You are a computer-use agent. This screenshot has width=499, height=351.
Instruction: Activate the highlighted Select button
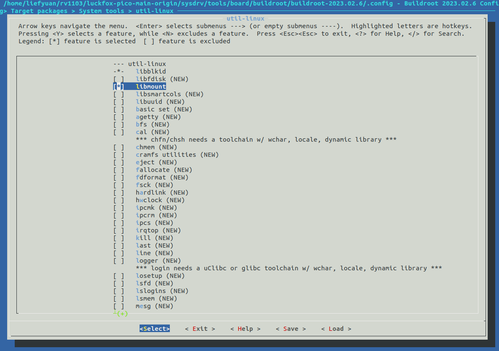pos(154,328)
